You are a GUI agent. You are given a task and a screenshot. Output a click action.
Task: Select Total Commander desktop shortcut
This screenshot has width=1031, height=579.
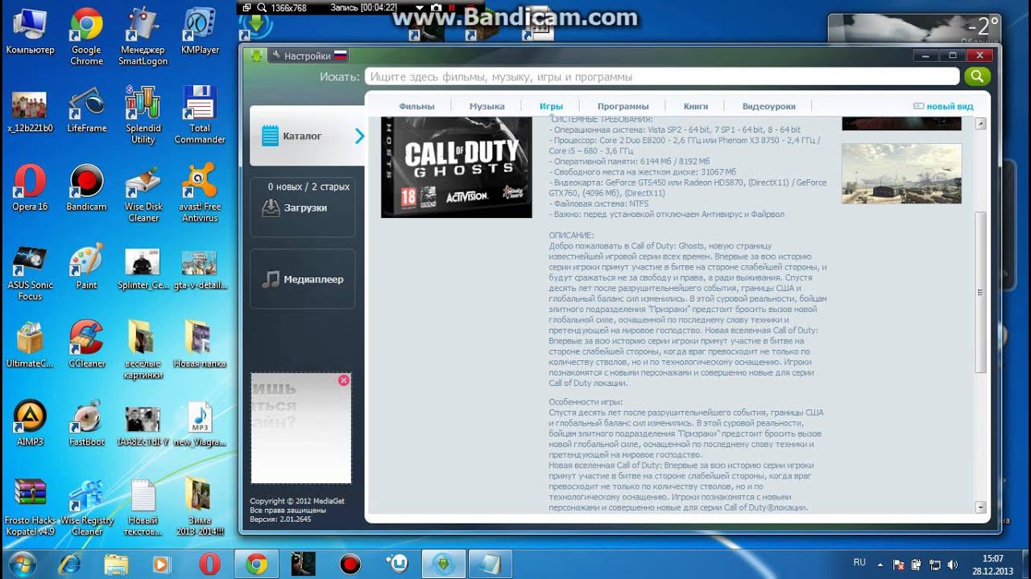pos(200,116)
